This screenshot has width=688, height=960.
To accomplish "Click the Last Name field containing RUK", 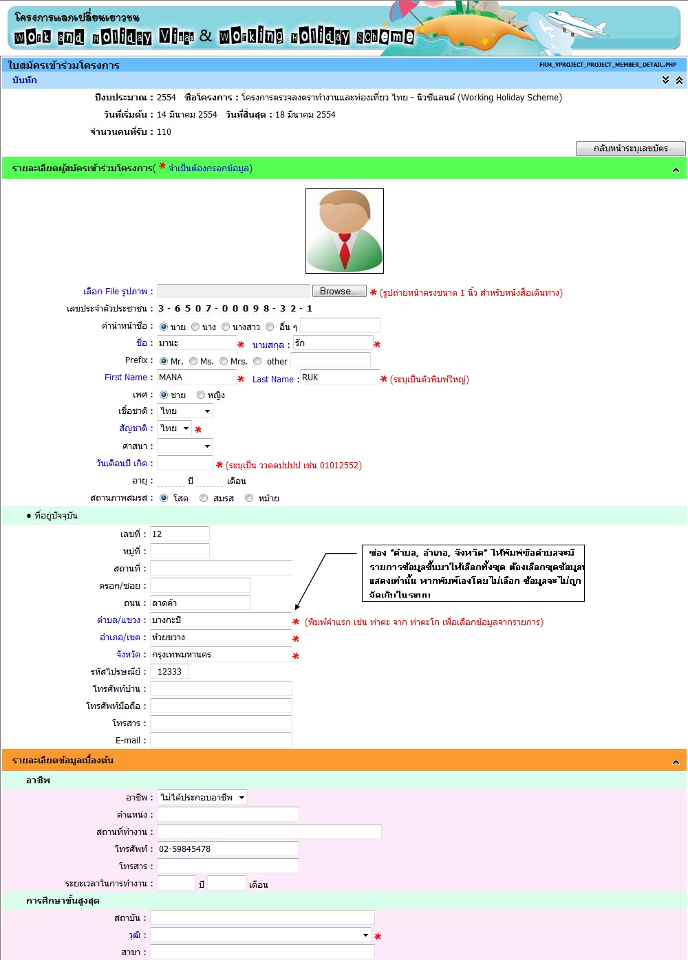I will tap(340, 377).
